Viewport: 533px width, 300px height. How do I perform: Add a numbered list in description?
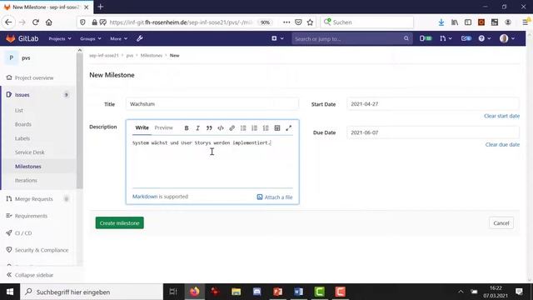(x=254, y=127)
